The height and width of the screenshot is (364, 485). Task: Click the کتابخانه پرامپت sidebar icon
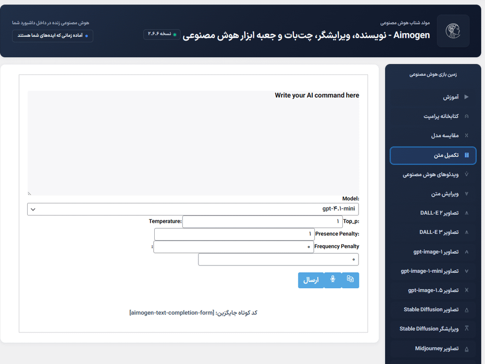(467, 116)
